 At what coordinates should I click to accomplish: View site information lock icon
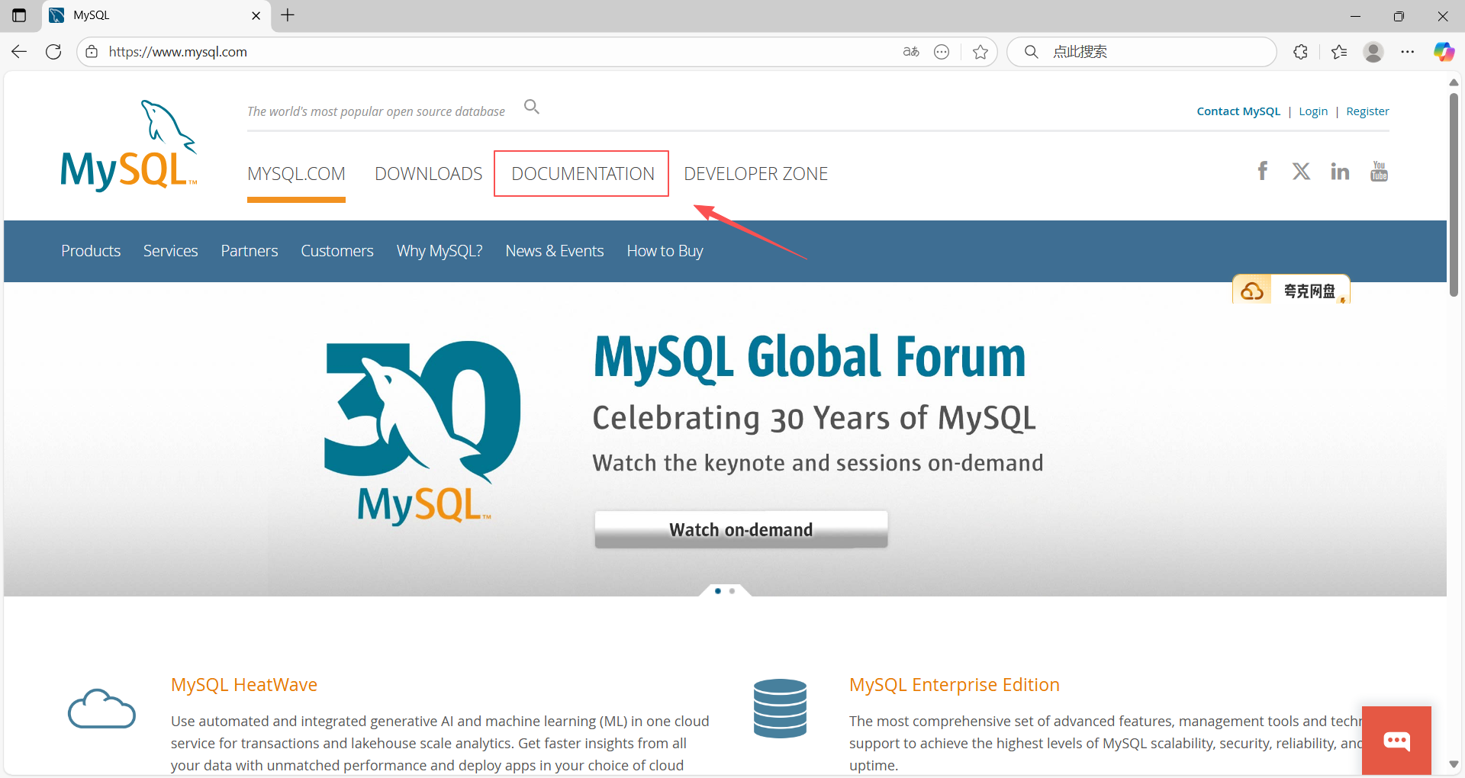tap(92, 52)
